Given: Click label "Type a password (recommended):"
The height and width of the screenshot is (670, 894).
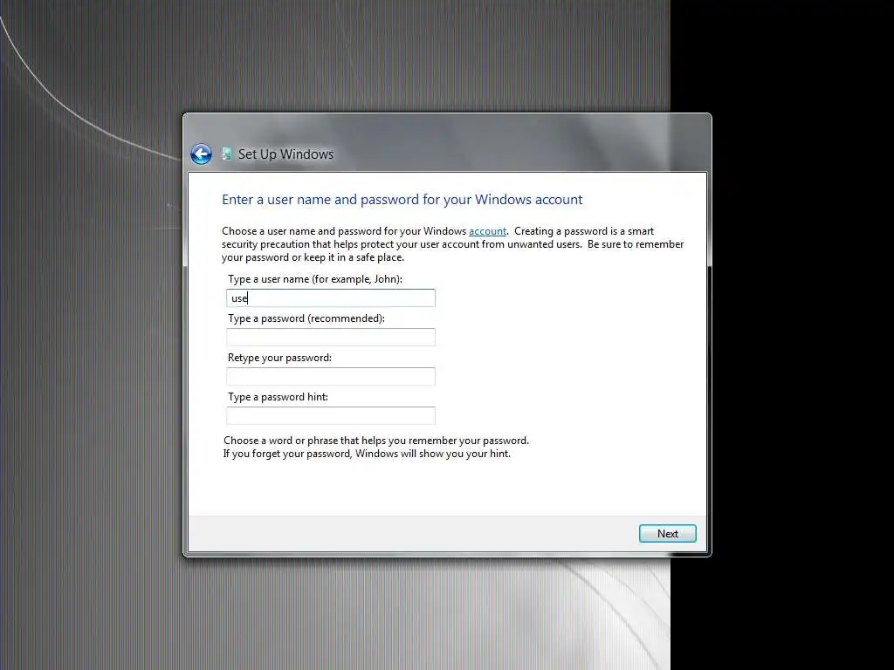Looking at the screenshot, I should tap(306, 318).
